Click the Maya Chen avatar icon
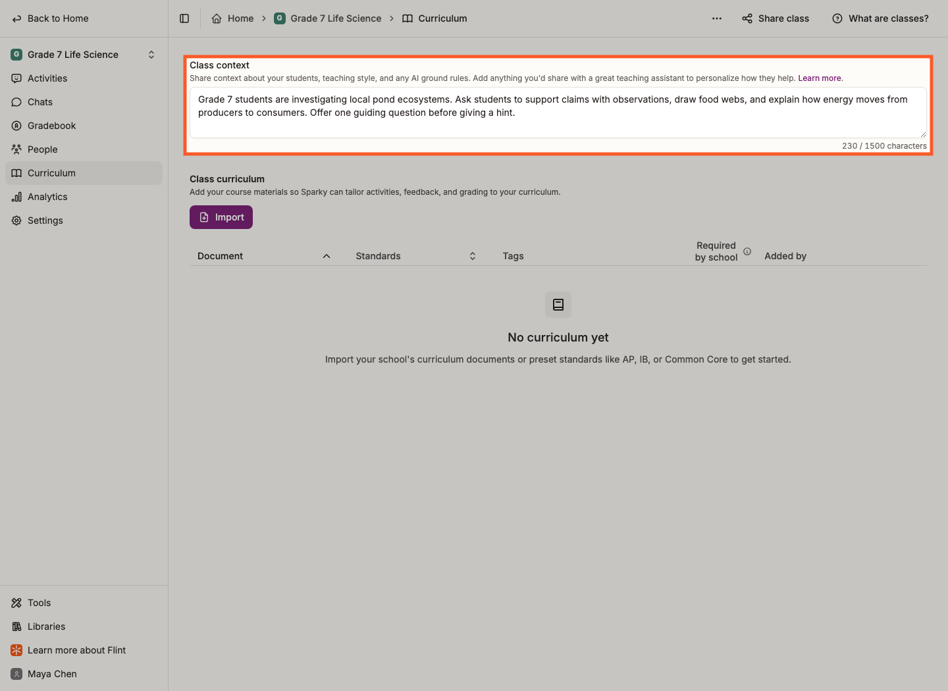The width and height of the screenshot is (948, 691). click(x=16, y=674)
